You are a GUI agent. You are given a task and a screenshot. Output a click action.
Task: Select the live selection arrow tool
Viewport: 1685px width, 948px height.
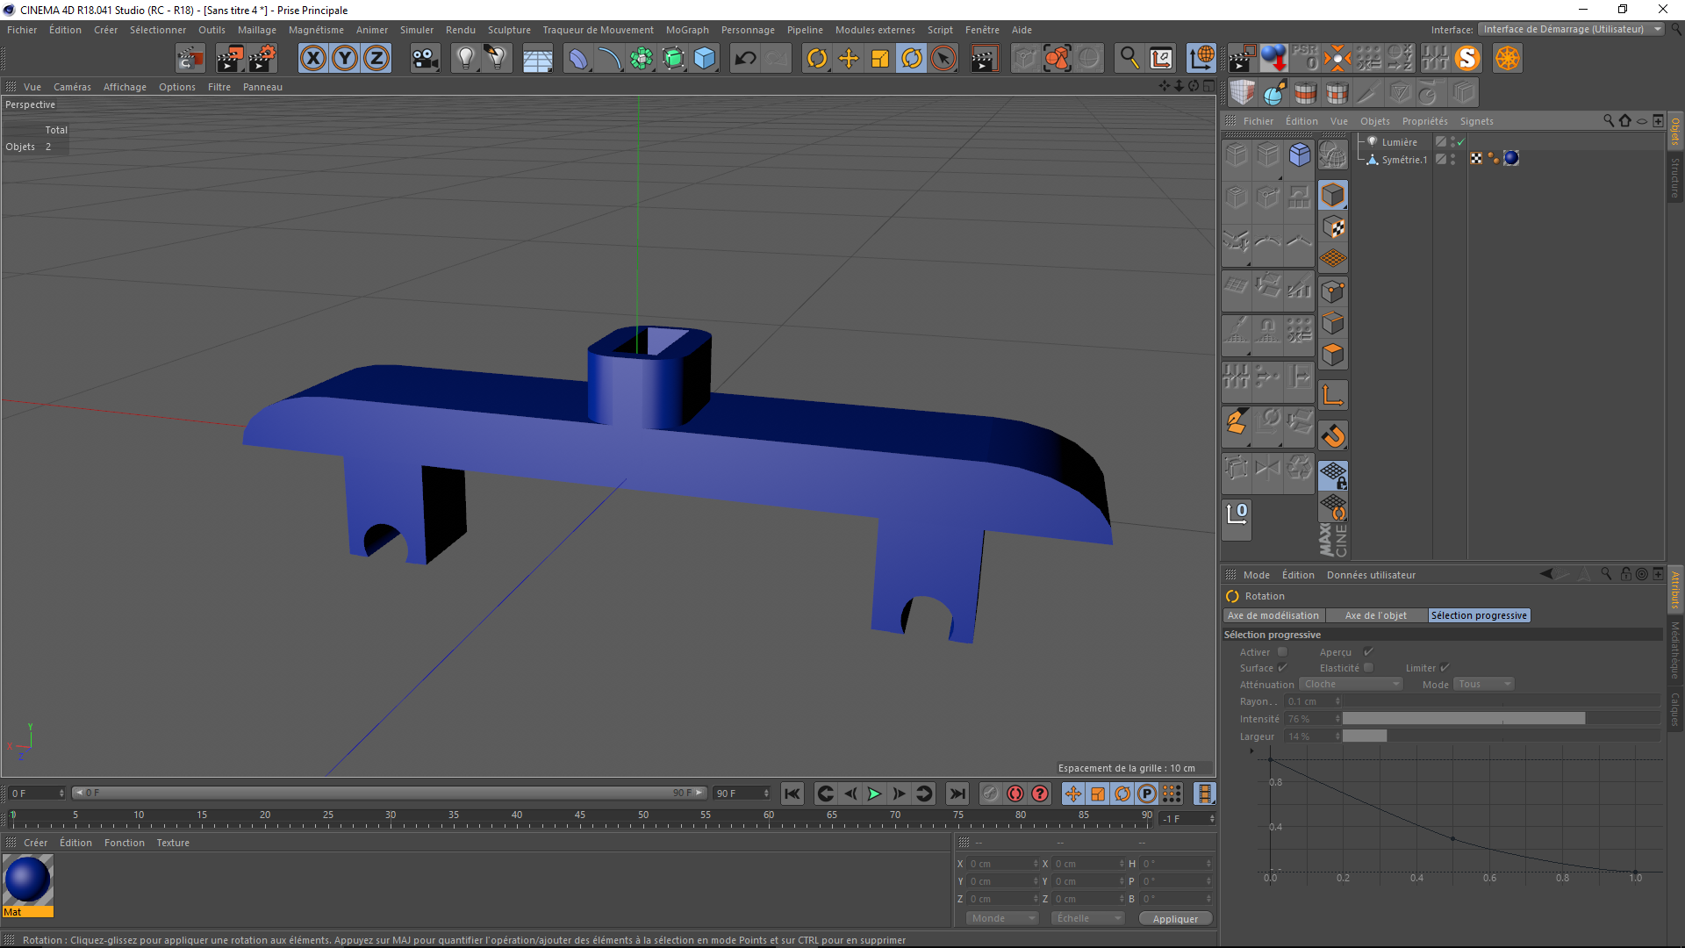pos(943,59)
